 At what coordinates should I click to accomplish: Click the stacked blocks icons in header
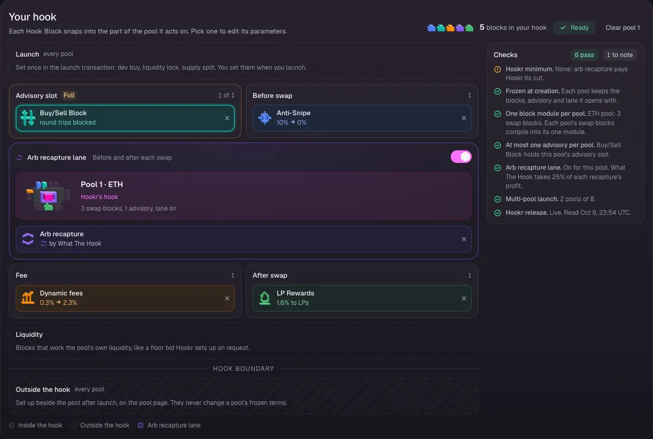(450, 28)
